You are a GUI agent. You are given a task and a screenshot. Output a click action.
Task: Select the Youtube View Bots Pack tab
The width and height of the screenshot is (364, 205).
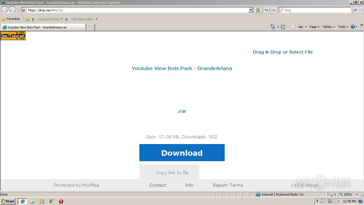pos(44,27)
